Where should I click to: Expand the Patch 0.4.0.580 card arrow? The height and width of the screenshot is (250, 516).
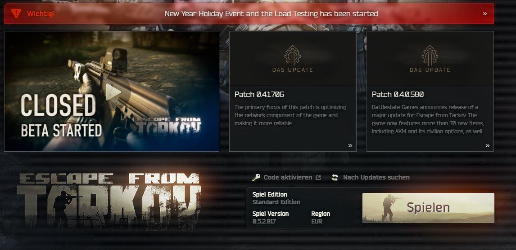tap(487, 146)
